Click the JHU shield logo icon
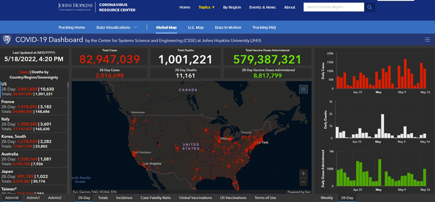The height and width of the screenshot is (202, 435). click(7, 40)
